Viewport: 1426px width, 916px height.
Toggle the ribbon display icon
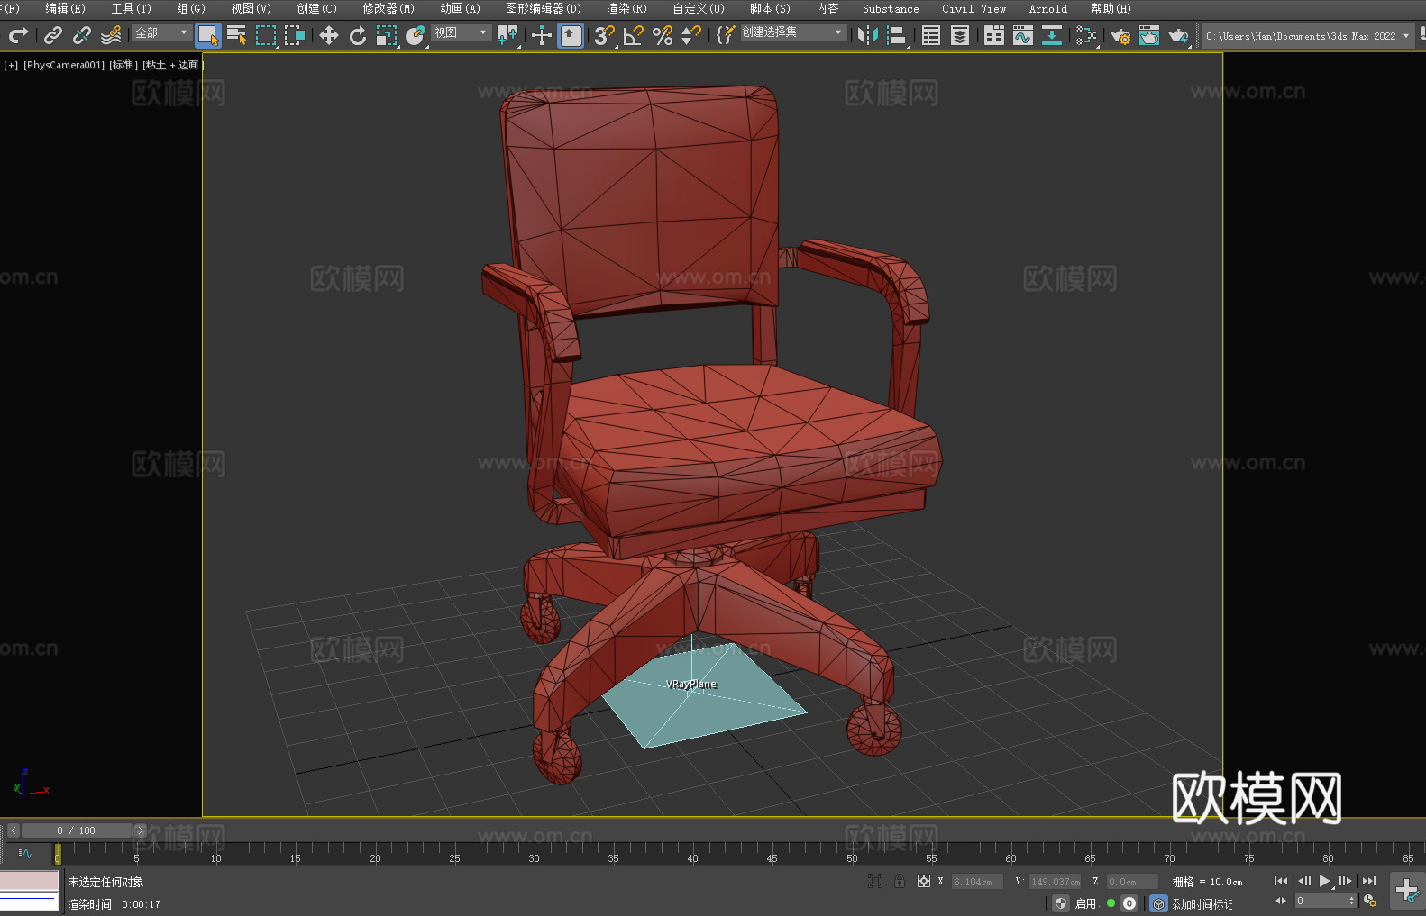994,35
